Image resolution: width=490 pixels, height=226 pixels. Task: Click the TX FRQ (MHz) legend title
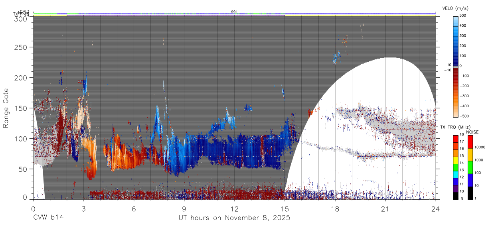[456, 127]
